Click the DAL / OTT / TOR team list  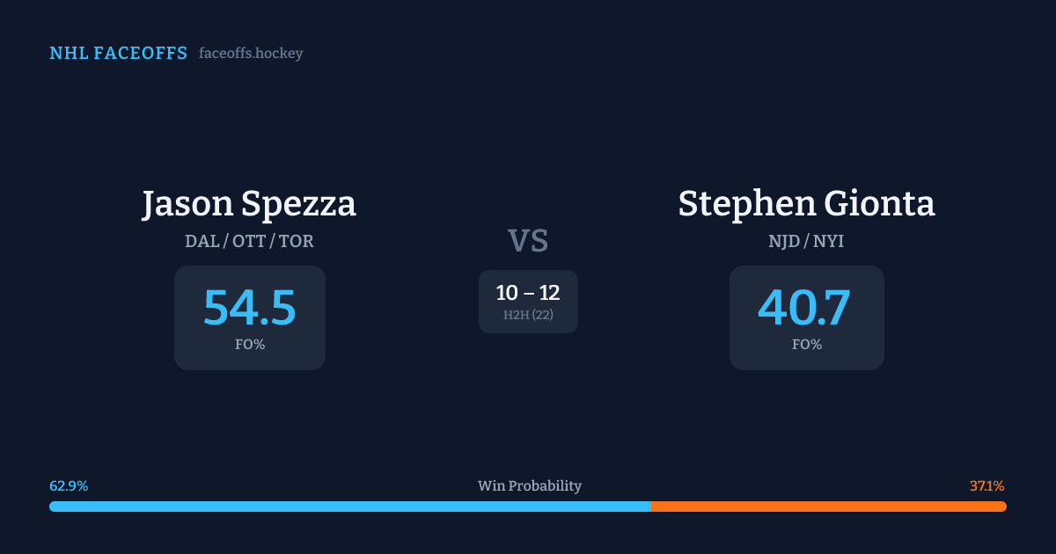(x=249, y=241)
